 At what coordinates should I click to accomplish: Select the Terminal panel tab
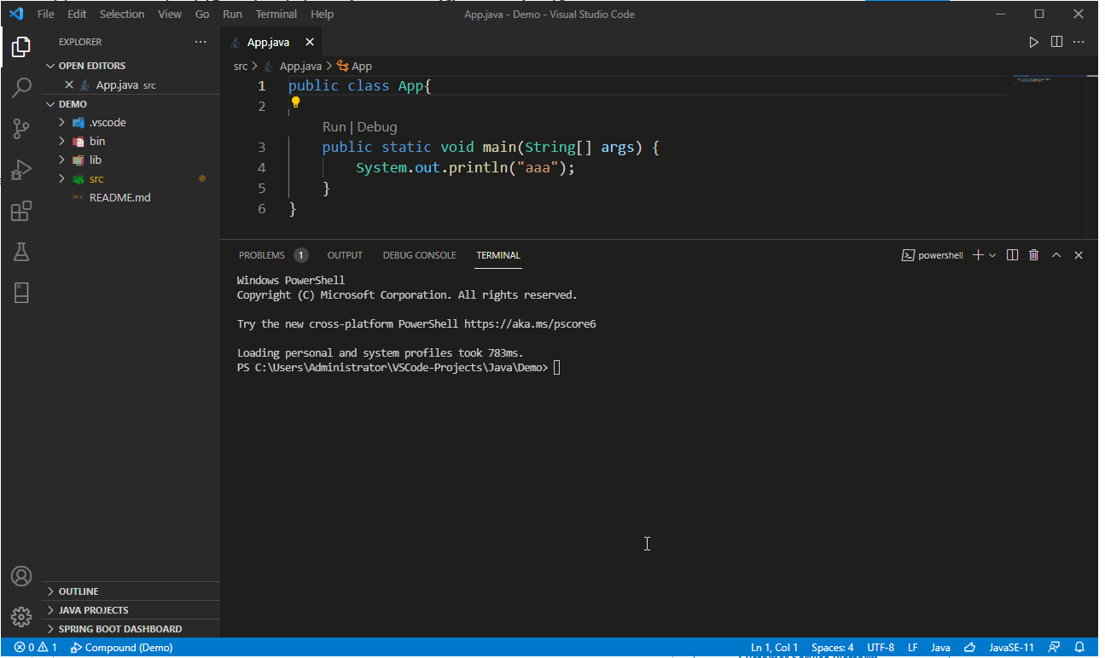click(x=498, y=255)
